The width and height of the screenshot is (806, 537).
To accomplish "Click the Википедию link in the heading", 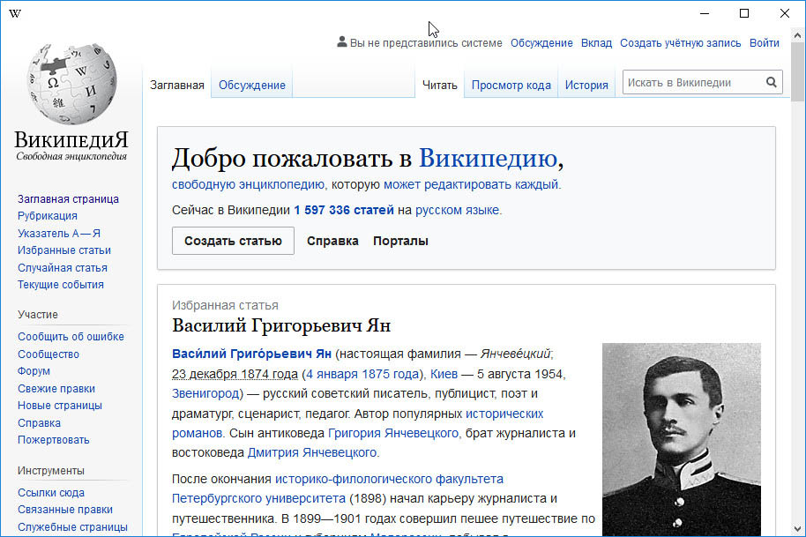I will click(488, 158).
